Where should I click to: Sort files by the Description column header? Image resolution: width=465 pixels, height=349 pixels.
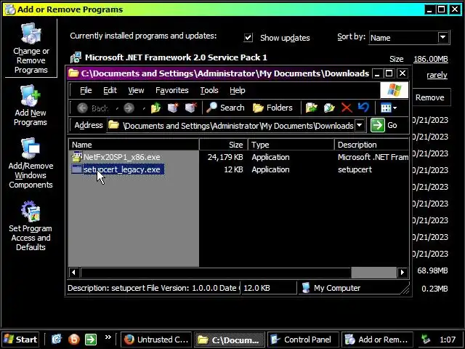click(x=372, y=145)
